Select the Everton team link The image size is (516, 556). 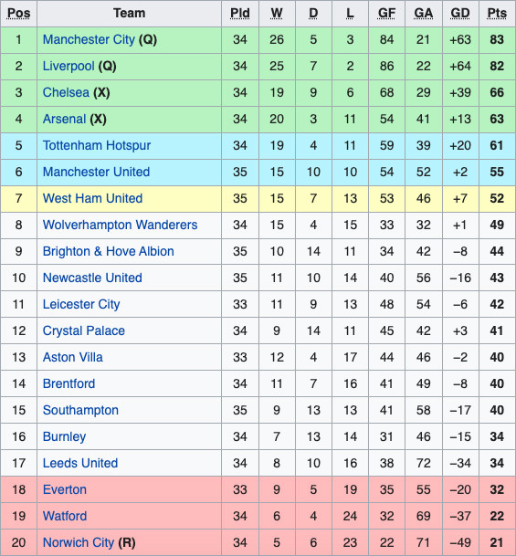click(x=65, y=489)
